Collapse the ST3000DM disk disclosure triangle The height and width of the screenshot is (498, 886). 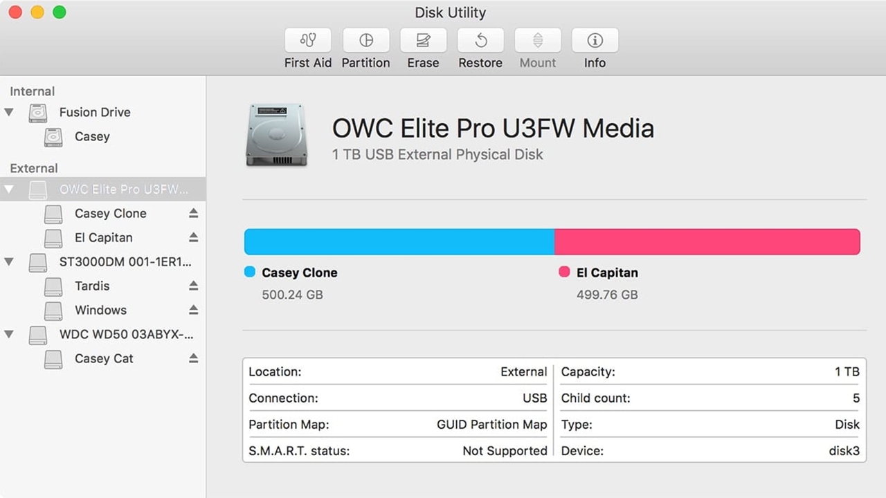(9, 261)
